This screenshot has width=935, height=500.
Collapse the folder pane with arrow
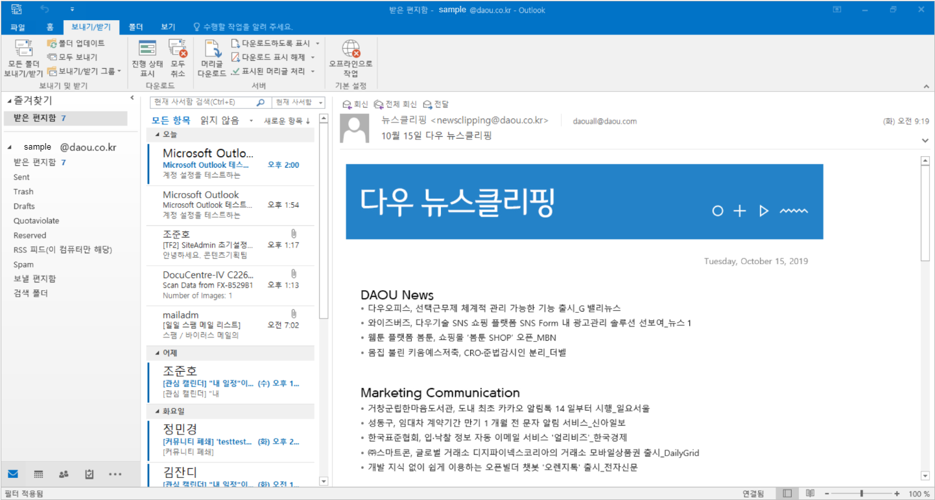click(x=132, y=98)
